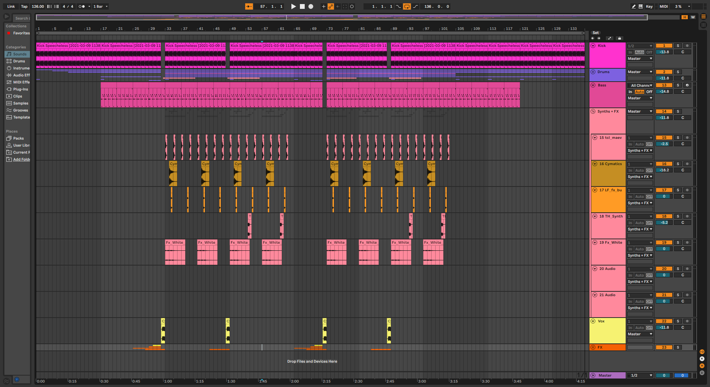Arm the Kick track for recording
The width and height of the screenshot is (710, 387).
coord(687,45)
